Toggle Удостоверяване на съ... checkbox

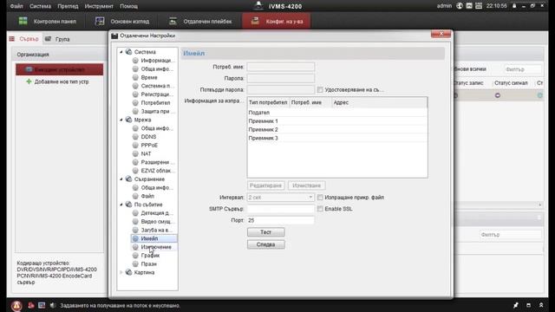(320, 90)
